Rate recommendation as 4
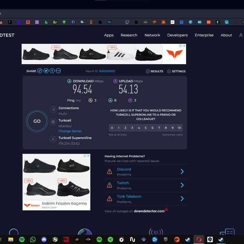The image size is (244, 244). pos(139,128)
